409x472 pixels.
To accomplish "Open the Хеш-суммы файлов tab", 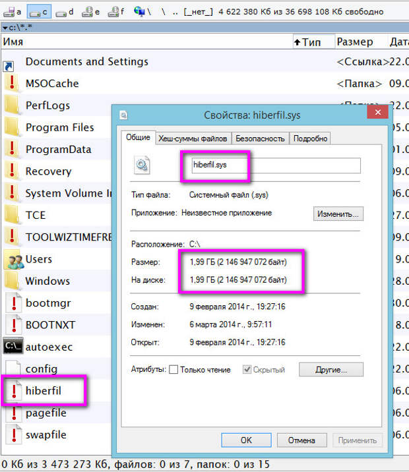I will click(193, 138).
